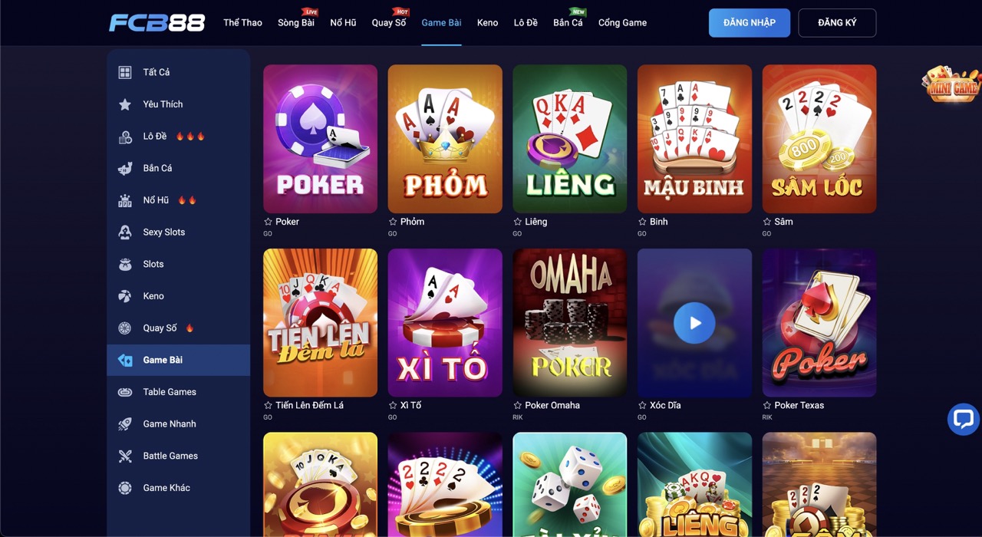Open the Cổng Game menu item
This screenshot has width=982, height=537.
click(622, 22)
